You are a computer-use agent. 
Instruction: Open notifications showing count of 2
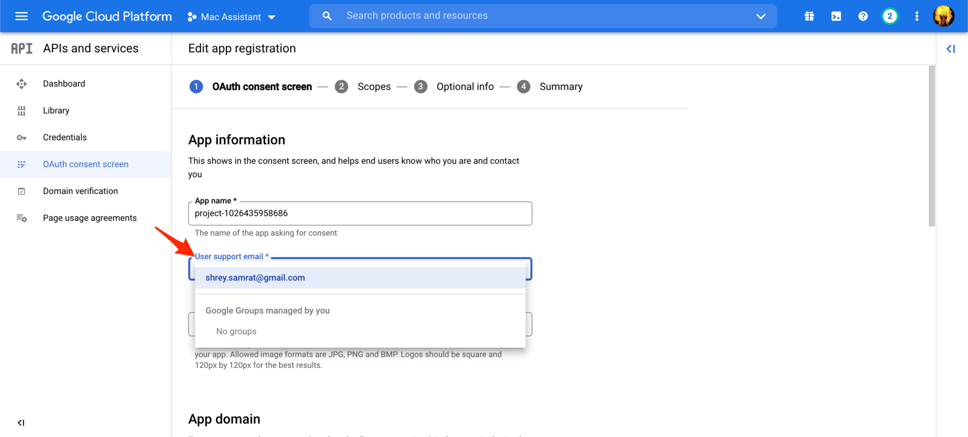(x=890, y=16)
